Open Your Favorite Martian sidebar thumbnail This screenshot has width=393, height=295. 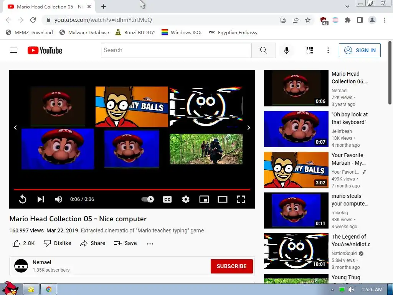point(296,169)
